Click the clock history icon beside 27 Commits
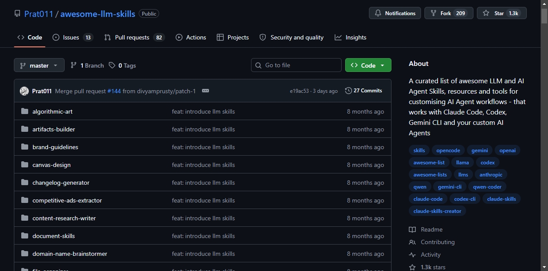The image size is (548, 271). point(348,91)
